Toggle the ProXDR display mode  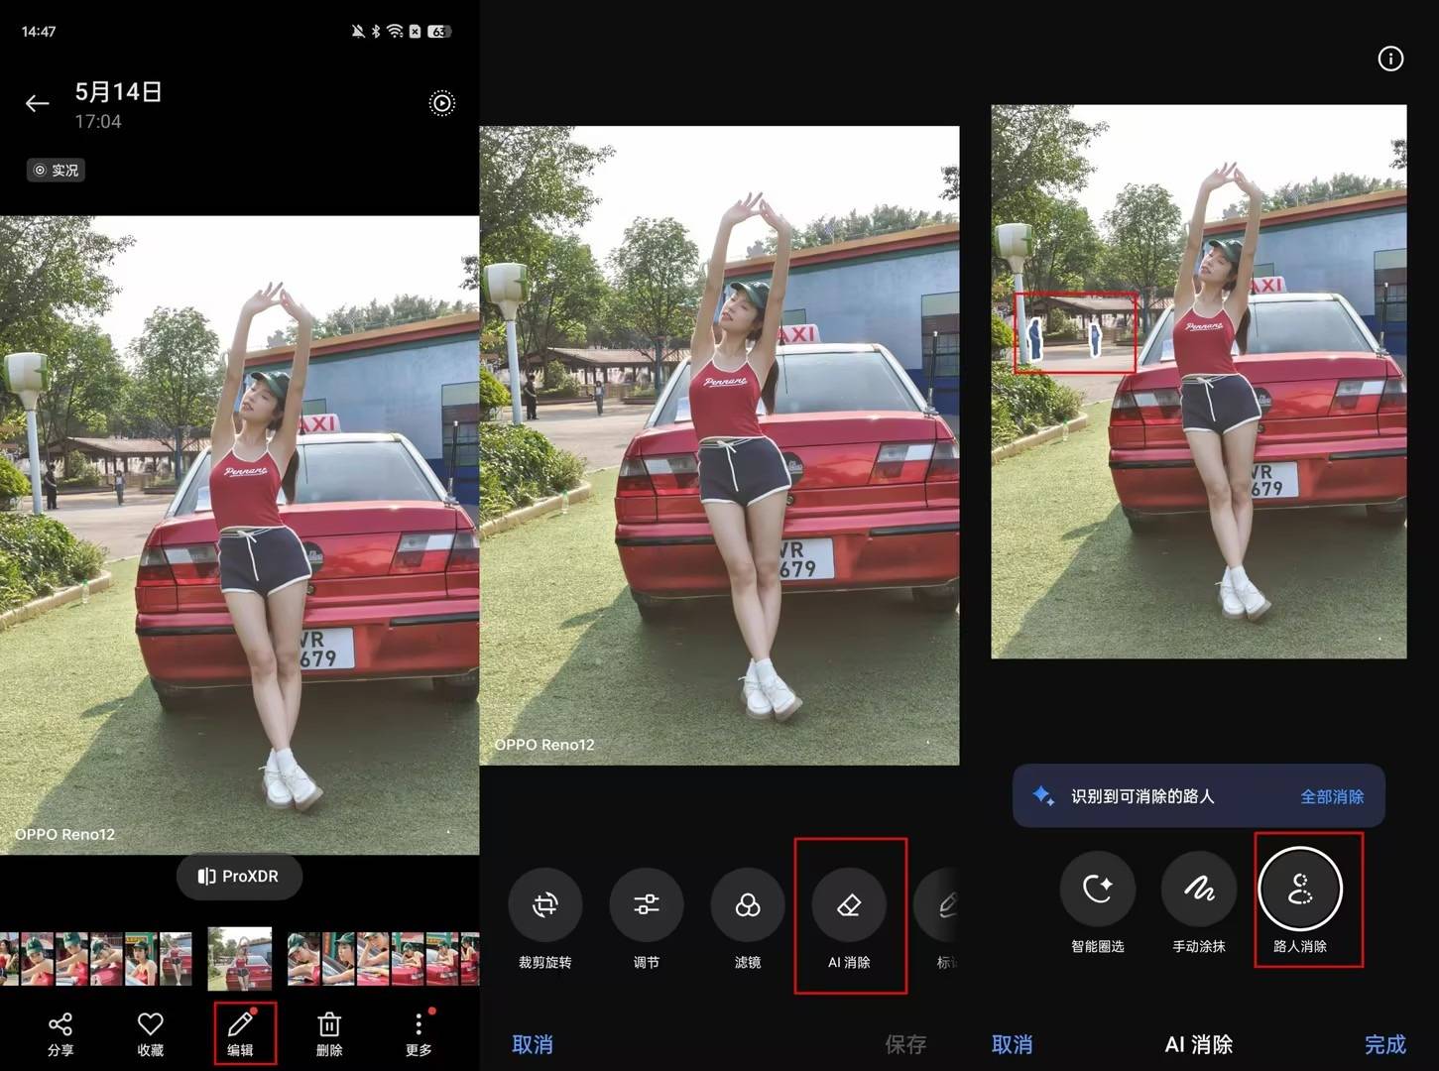coord(238,877)
